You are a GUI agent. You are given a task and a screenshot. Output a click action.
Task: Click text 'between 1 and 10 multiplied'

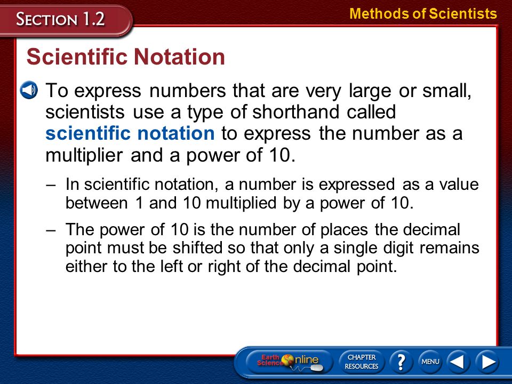[x=171, y=203]
